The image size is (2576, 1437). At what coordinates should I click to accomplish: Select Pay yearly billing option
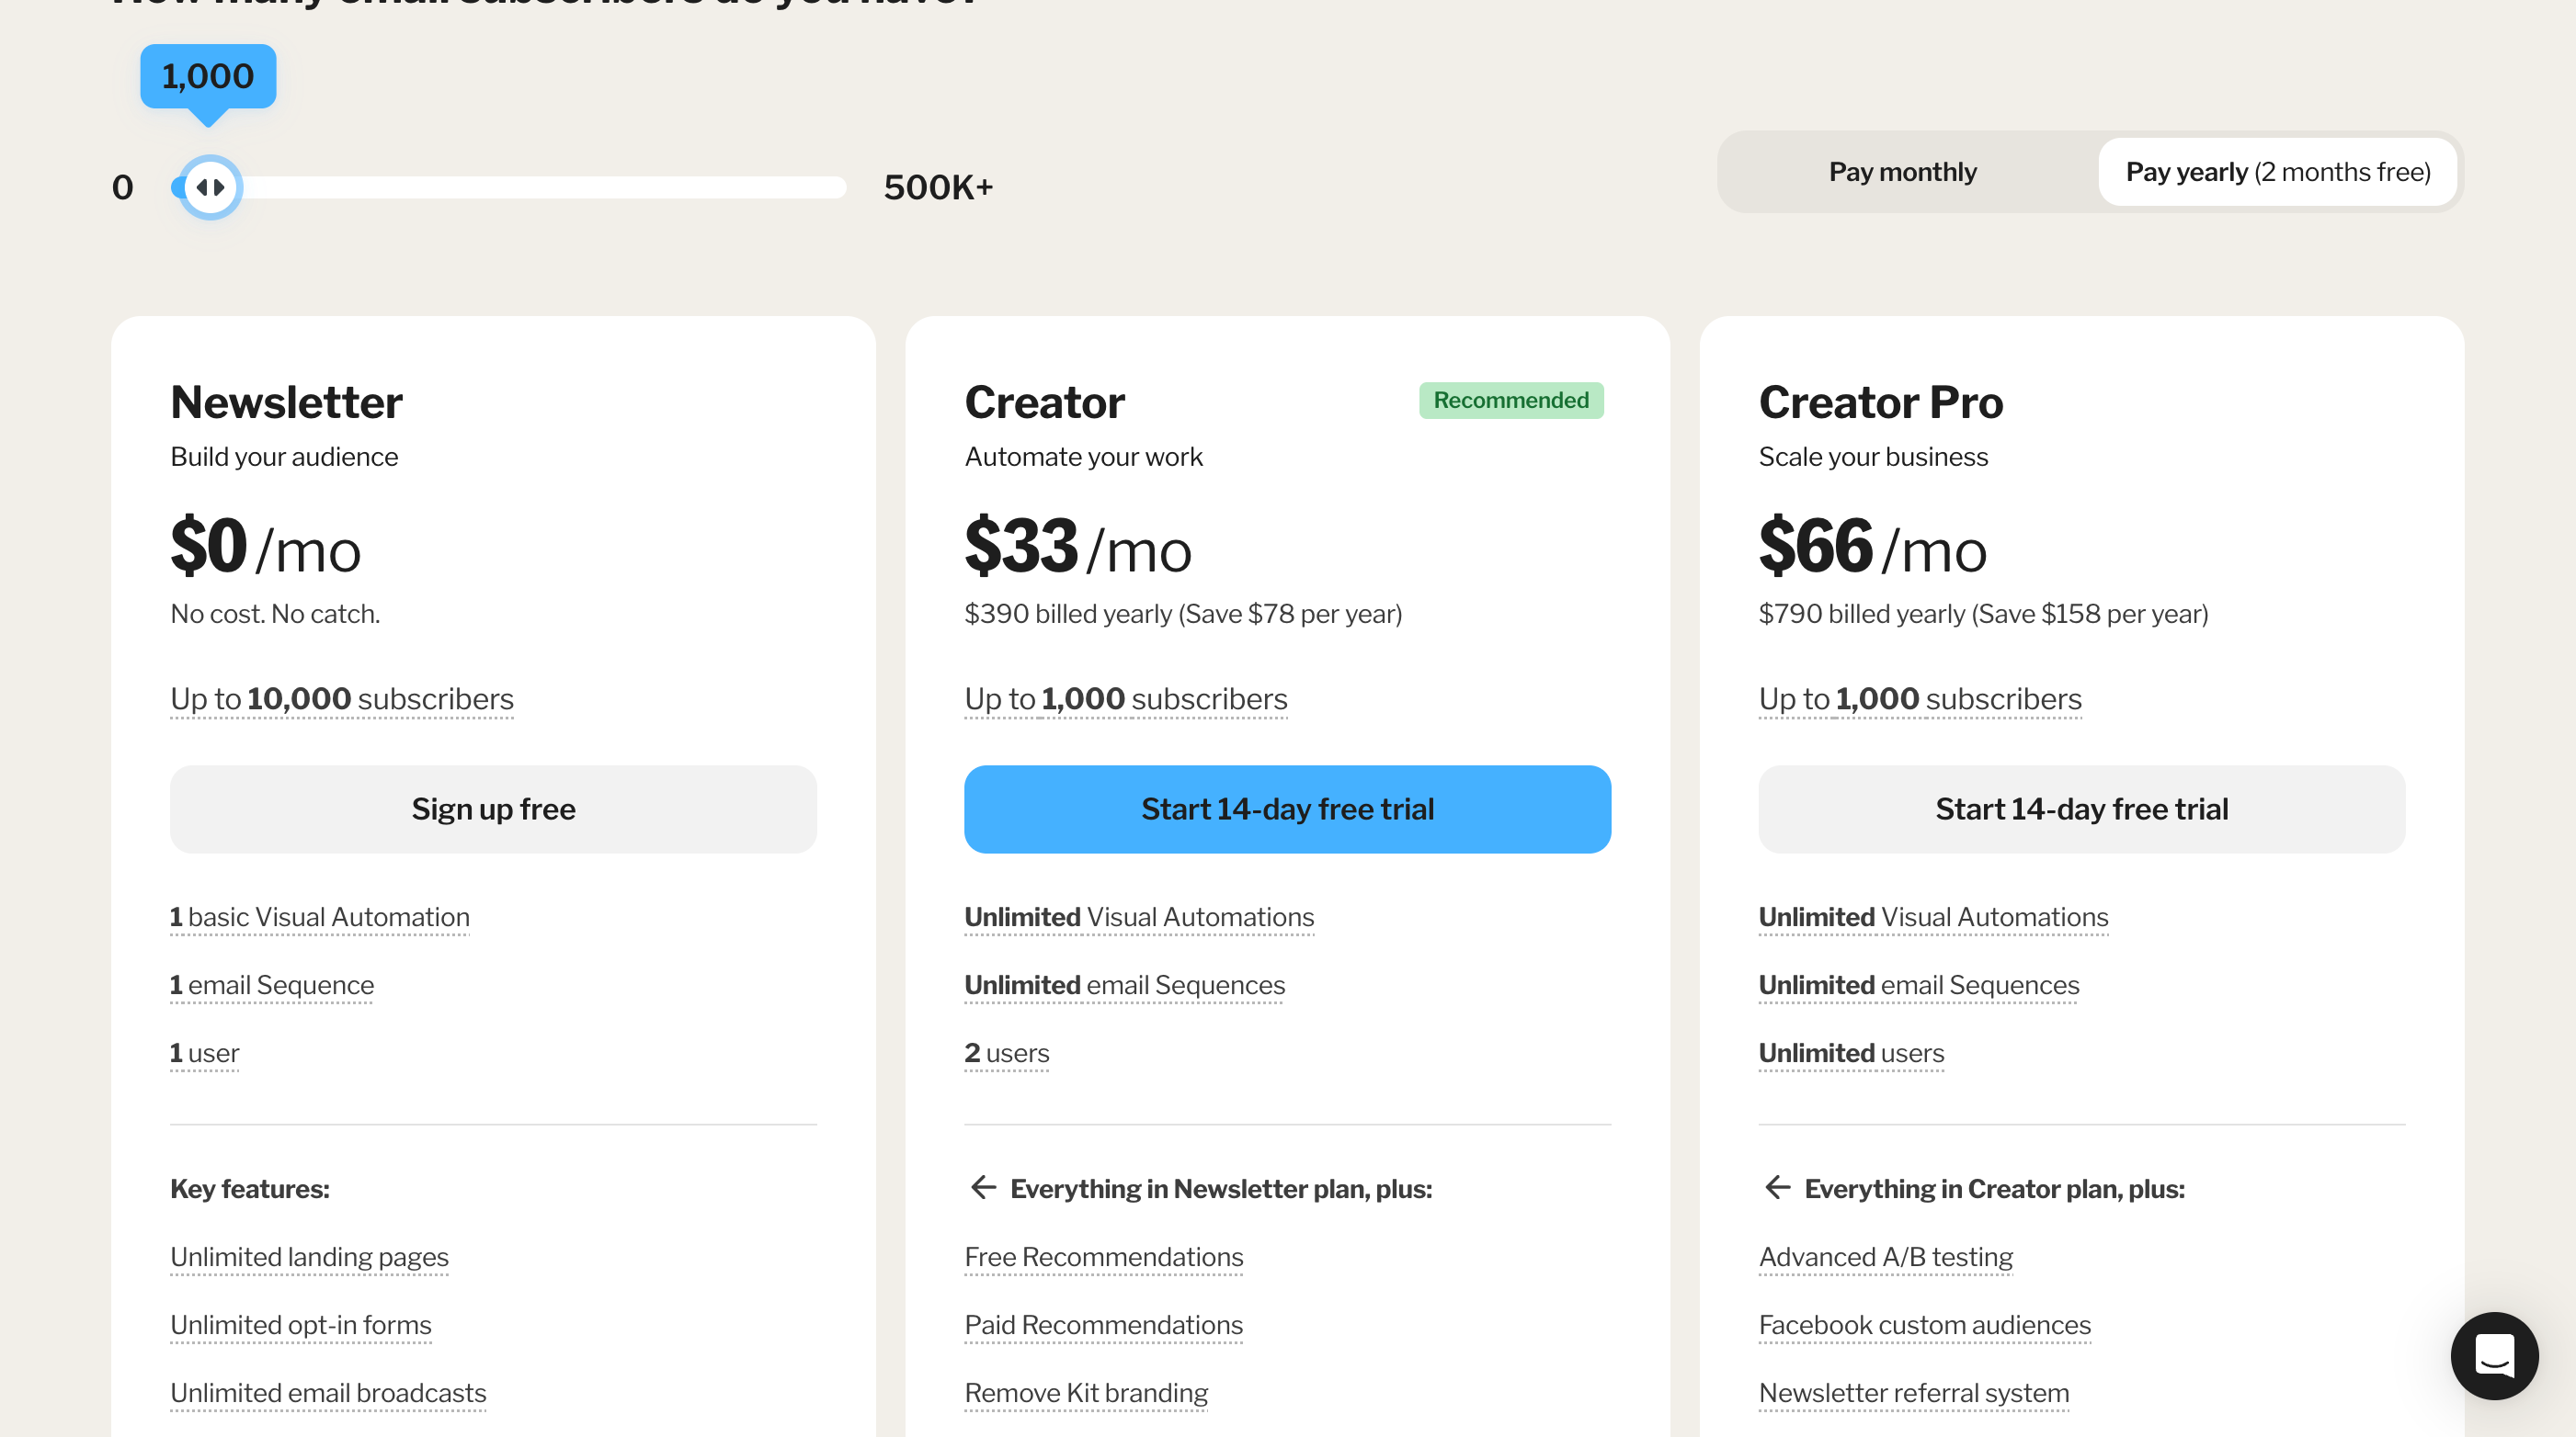coord(2277,172)
